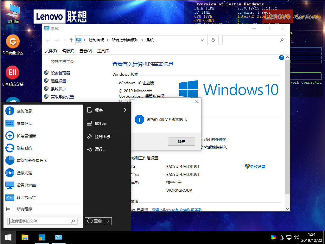Open network tray icon
This screenshot has width=325, height=244.
(289, 237)
